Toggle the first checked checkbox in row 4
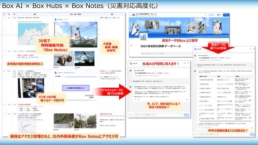This screenshot has width=258, height=145. click(18, 107)
